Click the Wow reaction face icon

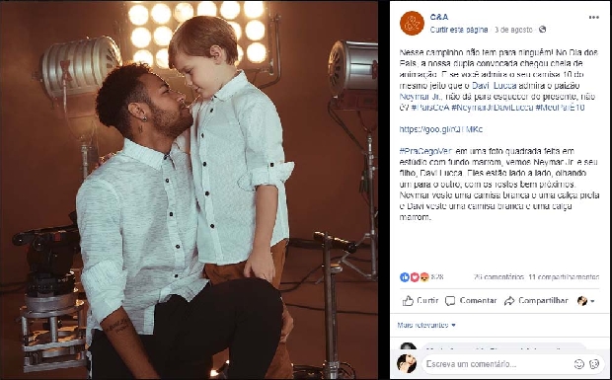tap(424, 277)
